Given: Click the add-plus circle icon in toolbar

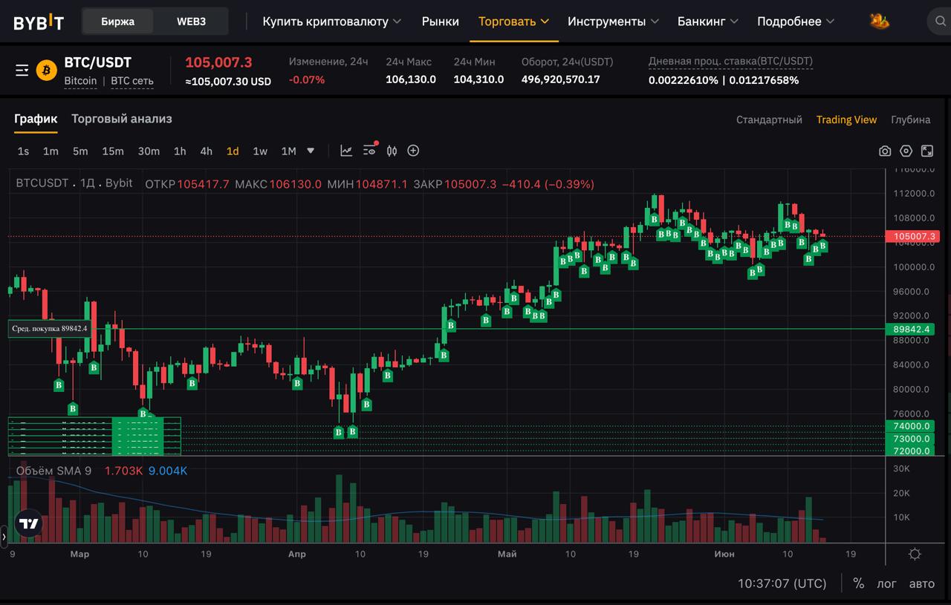Looking at the screenshot, I should [x=414, y=151].
